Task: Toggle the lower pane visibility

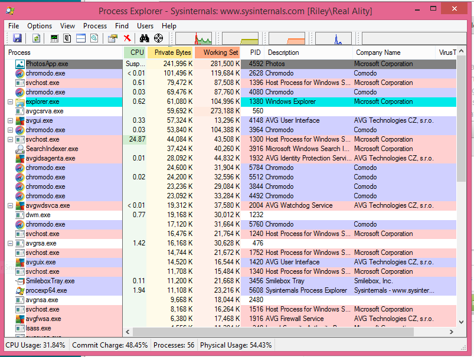Action: tap(80, 38)
